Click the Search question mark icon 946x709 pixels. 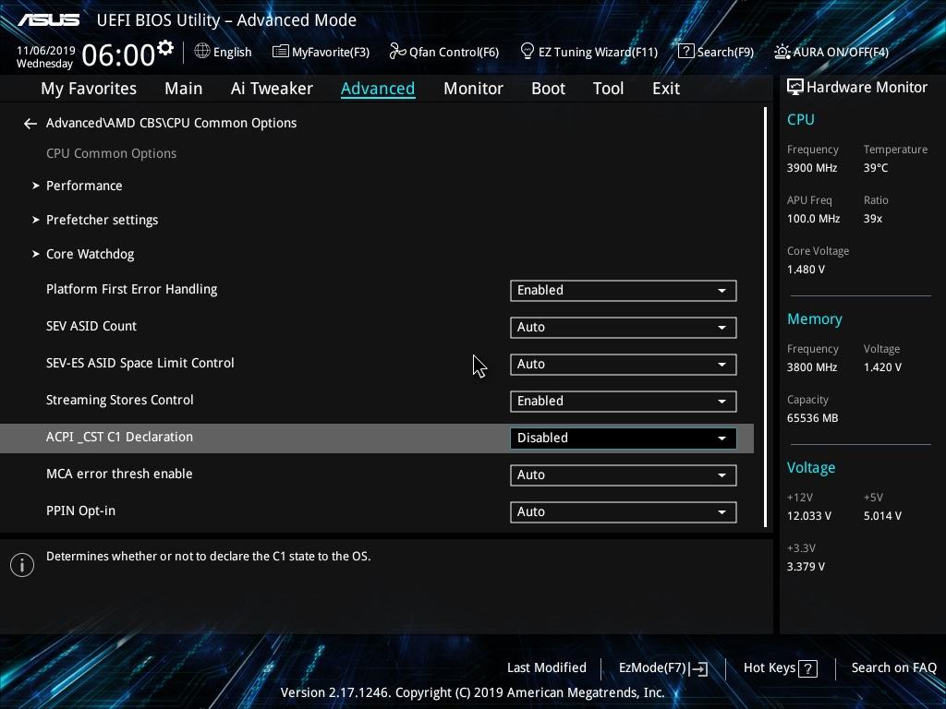pyautogui.click(x=686, y=52)
